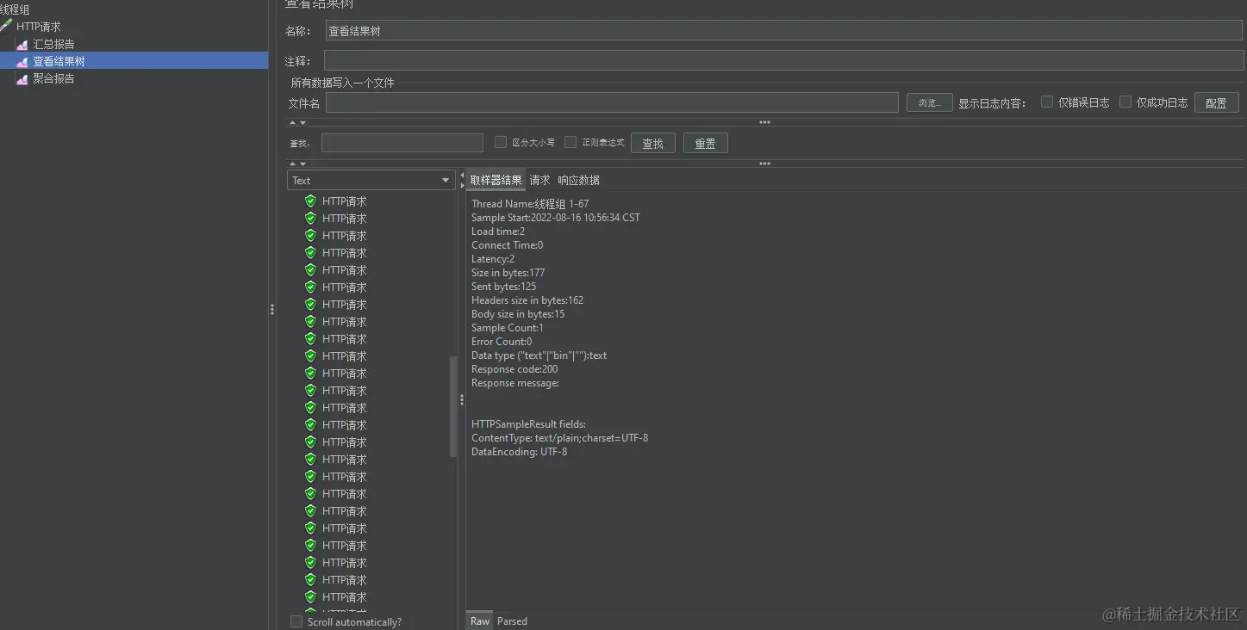Screen dimensions: 1247x630
Task: Focus the 文件名 filename field
Action: 612,102
